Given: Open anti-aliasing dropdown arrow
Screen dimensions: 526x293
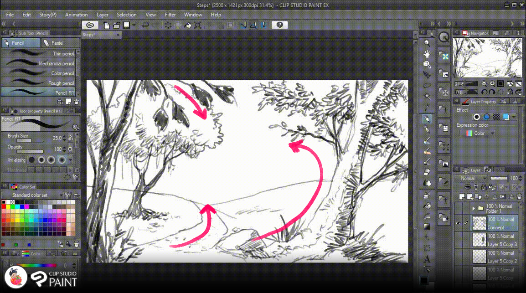Looking at the screenshot, I should pyautogui.click(x=71, y=160).
